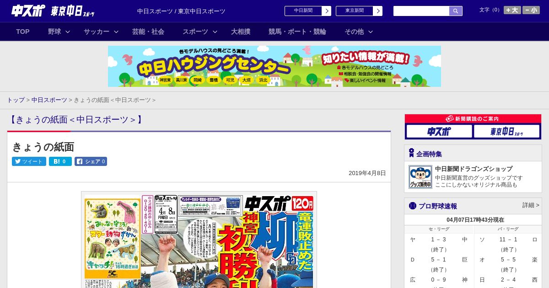Click the 中スポ subscription banner button
This screenshot has width=549, height=288.
tap(439, 131)
